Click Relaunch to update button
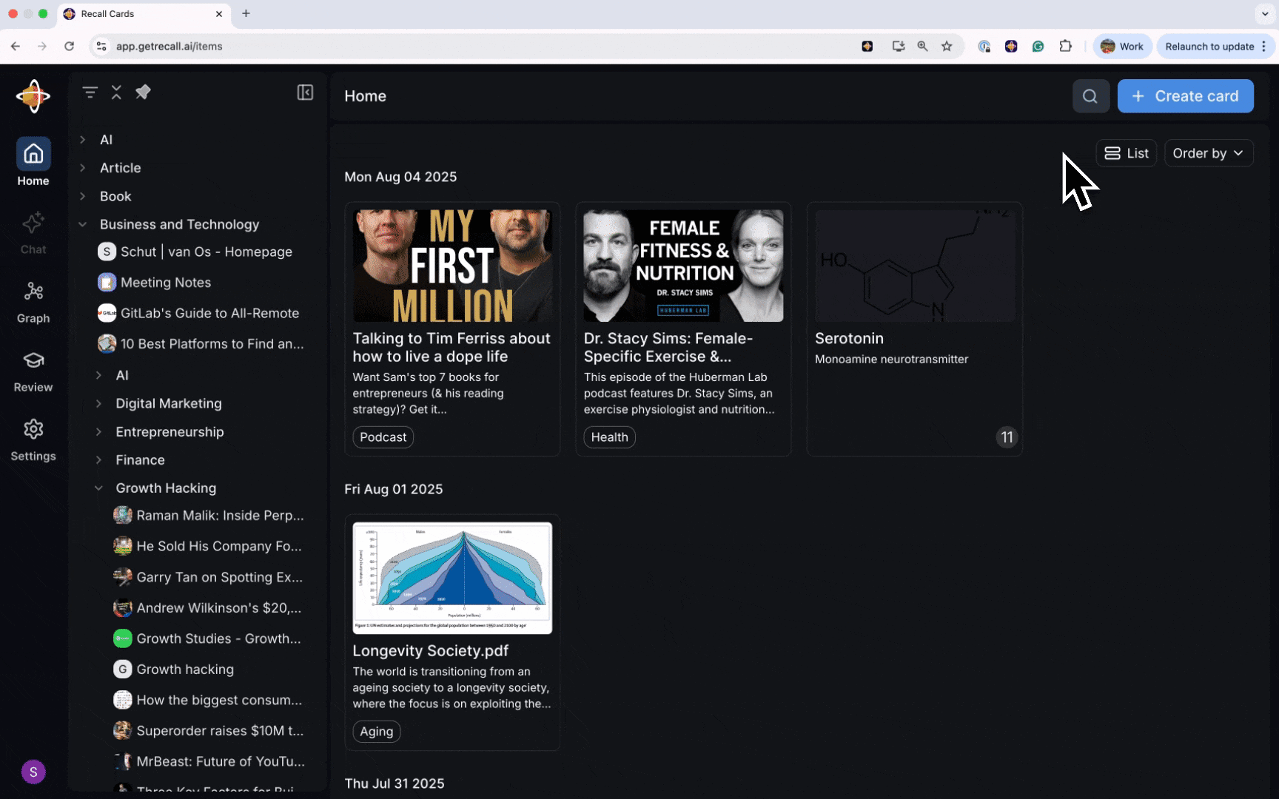The width and height of the screenshot is (1279, 799). [1216, 46]
